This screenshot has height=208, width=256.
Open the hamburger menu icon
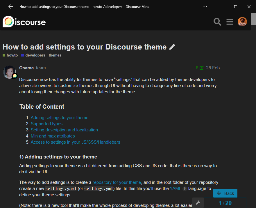[x=230, y=22]
